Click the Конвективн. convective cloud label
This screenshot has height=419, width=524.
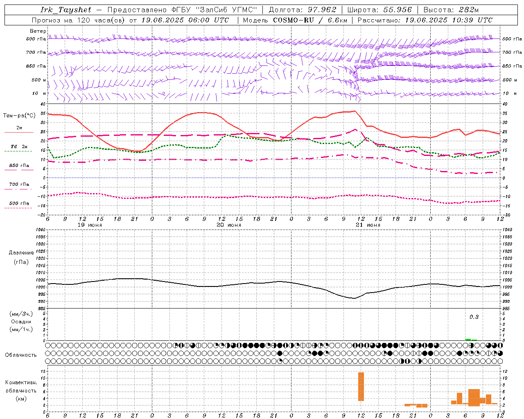21,383
